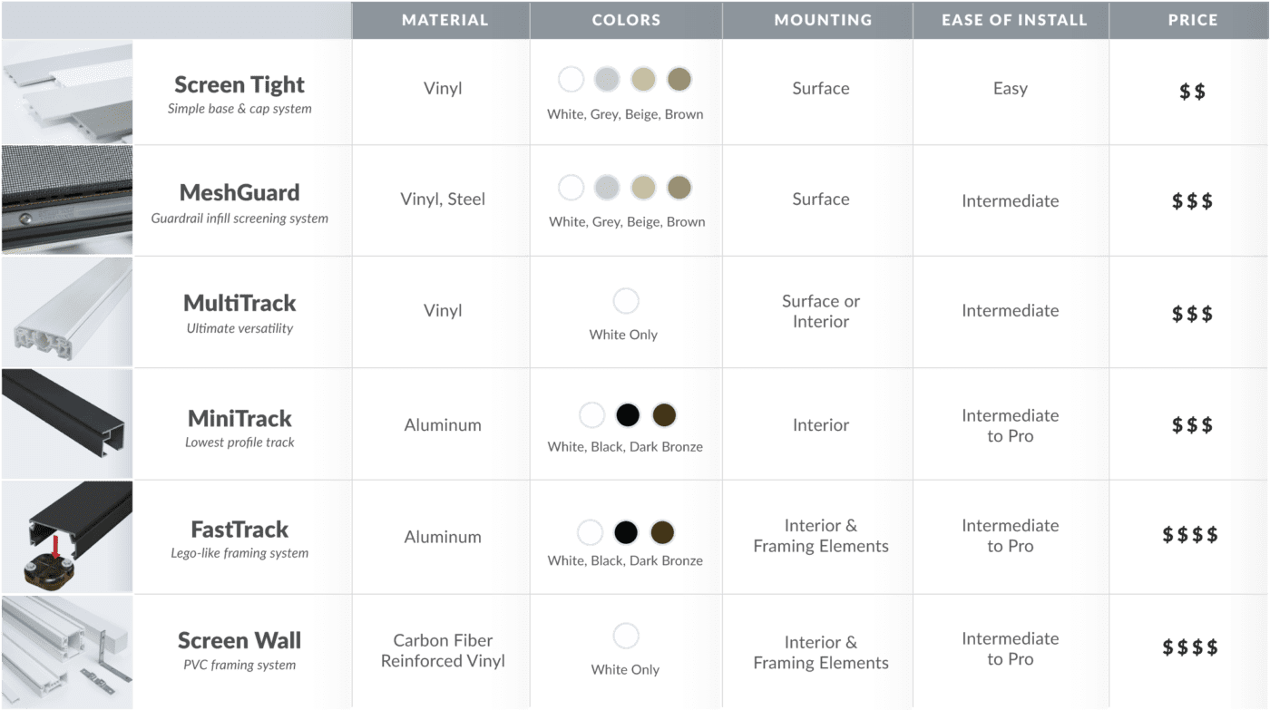
Task: Click the PRICE column header
Action: click(x=1193, y=20)
